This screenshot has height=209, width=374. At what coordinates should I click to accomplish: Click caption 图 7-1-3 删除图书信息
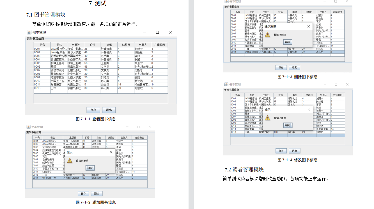point(297,77)
